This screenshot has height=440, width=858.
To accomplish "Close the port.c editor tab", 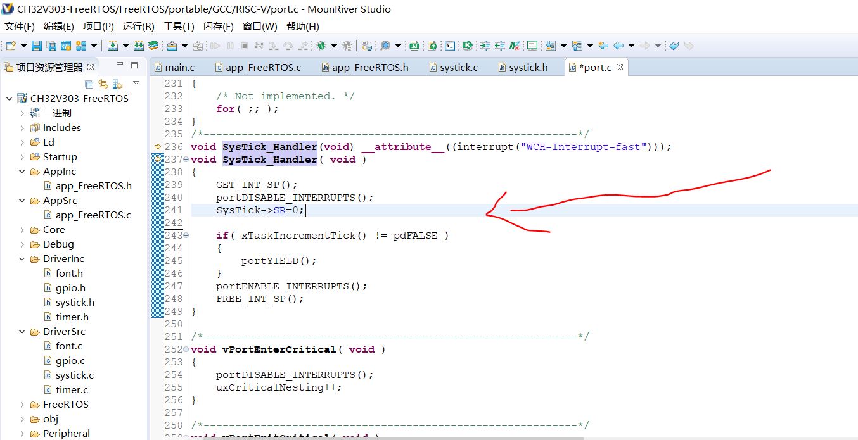I will pos(620,67).
